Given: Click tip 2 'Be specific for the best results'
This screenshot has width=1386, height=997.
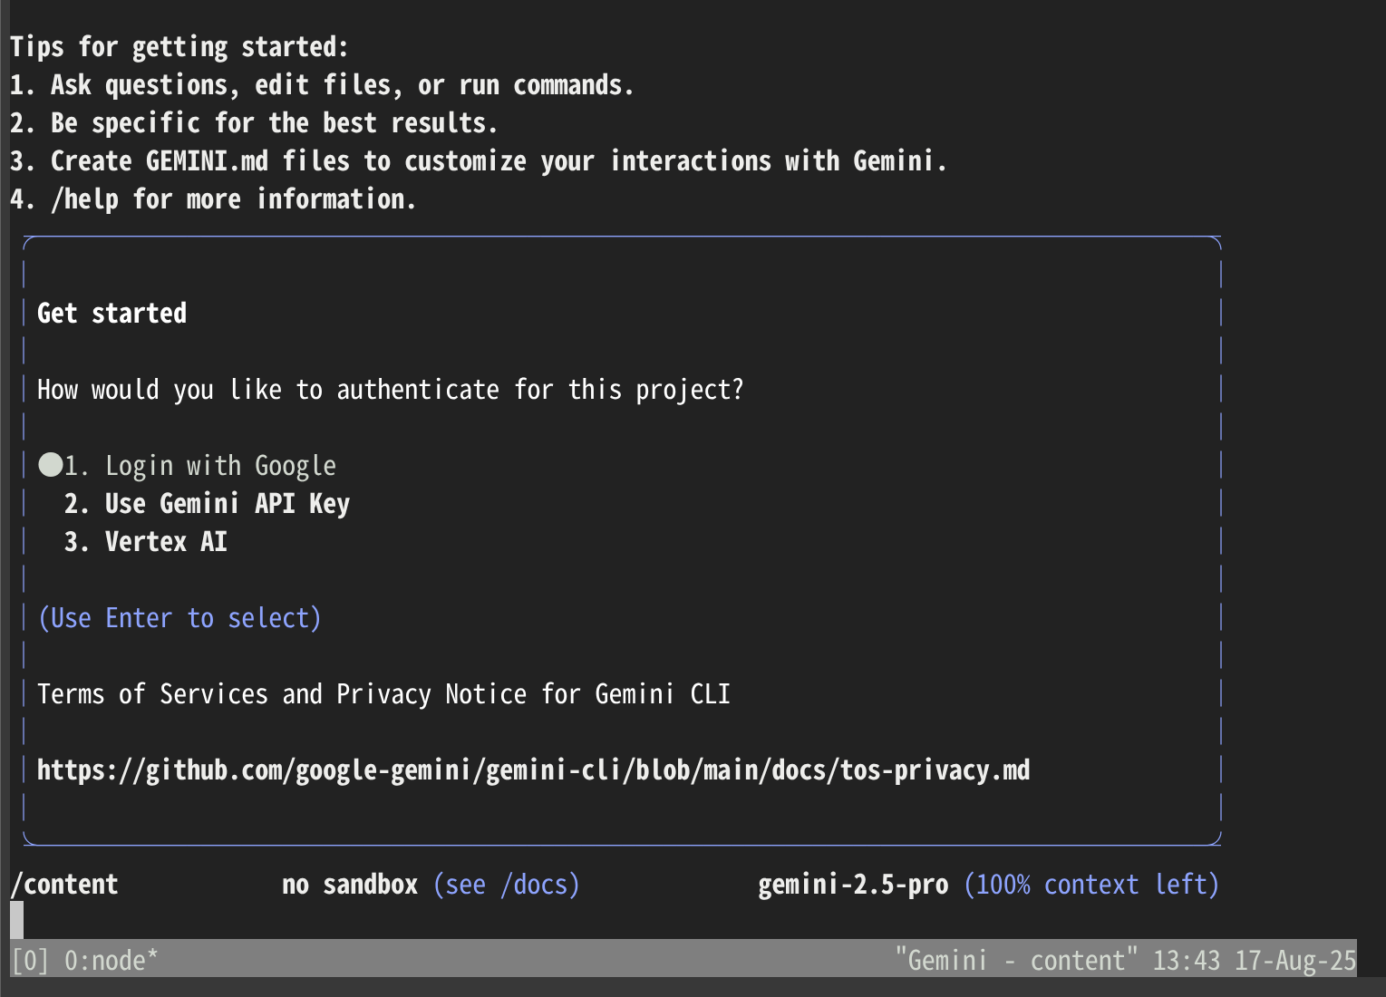Looking at the screenshot, I should [x=254, y=123].
